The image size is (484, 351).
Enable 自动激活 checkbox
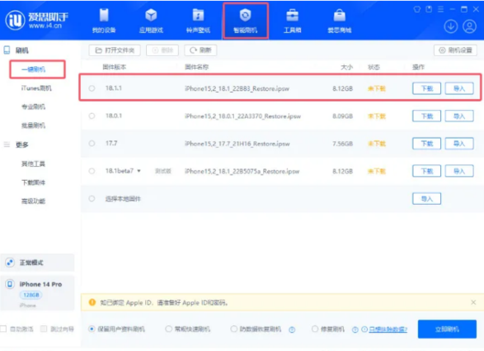[x=3, y=329]
